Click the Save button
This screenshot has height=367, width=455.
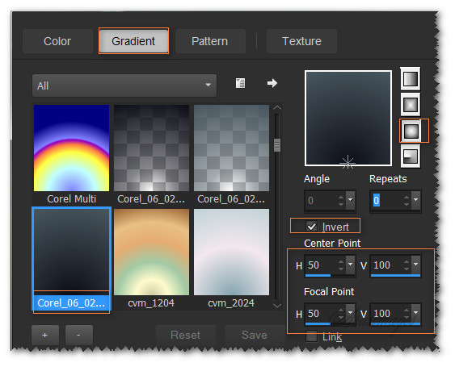coord(255,335)
